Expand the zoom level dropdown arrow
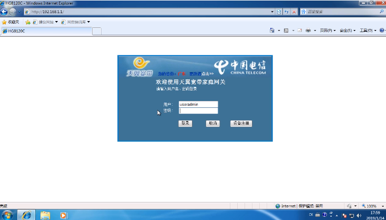The width and height of the screenshot is (386, 220). coord(382,206)
